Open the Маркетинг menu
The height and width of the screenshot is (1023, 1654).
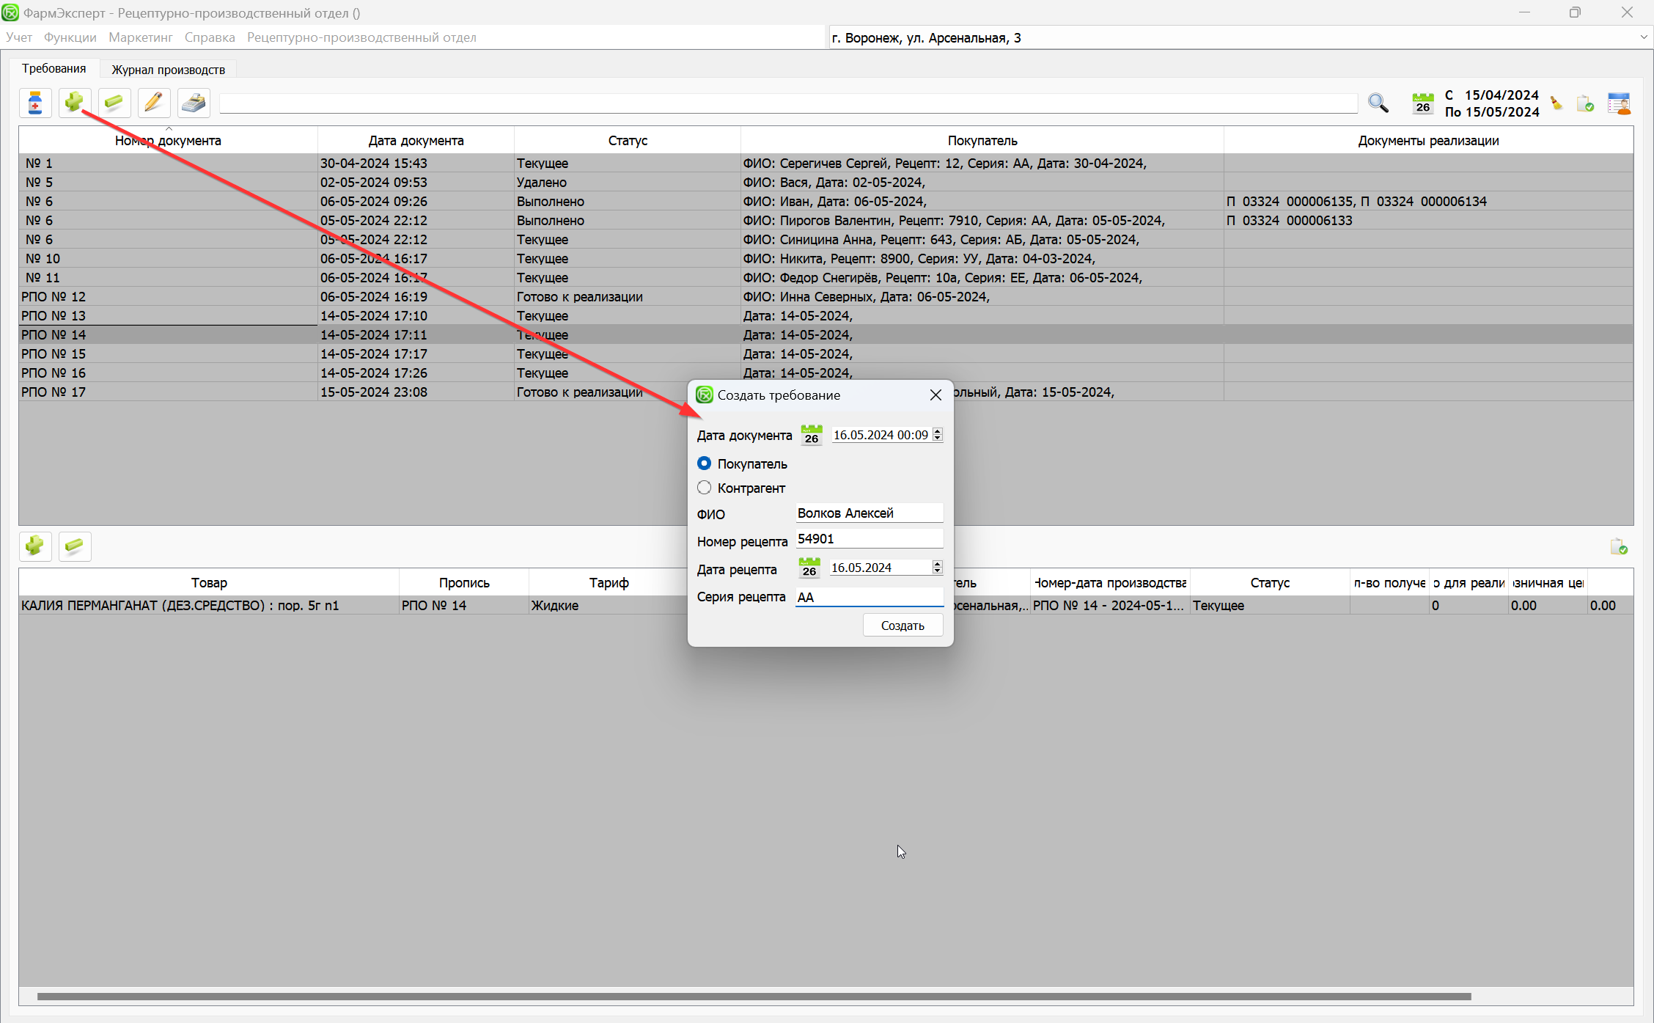coord(140,37)
